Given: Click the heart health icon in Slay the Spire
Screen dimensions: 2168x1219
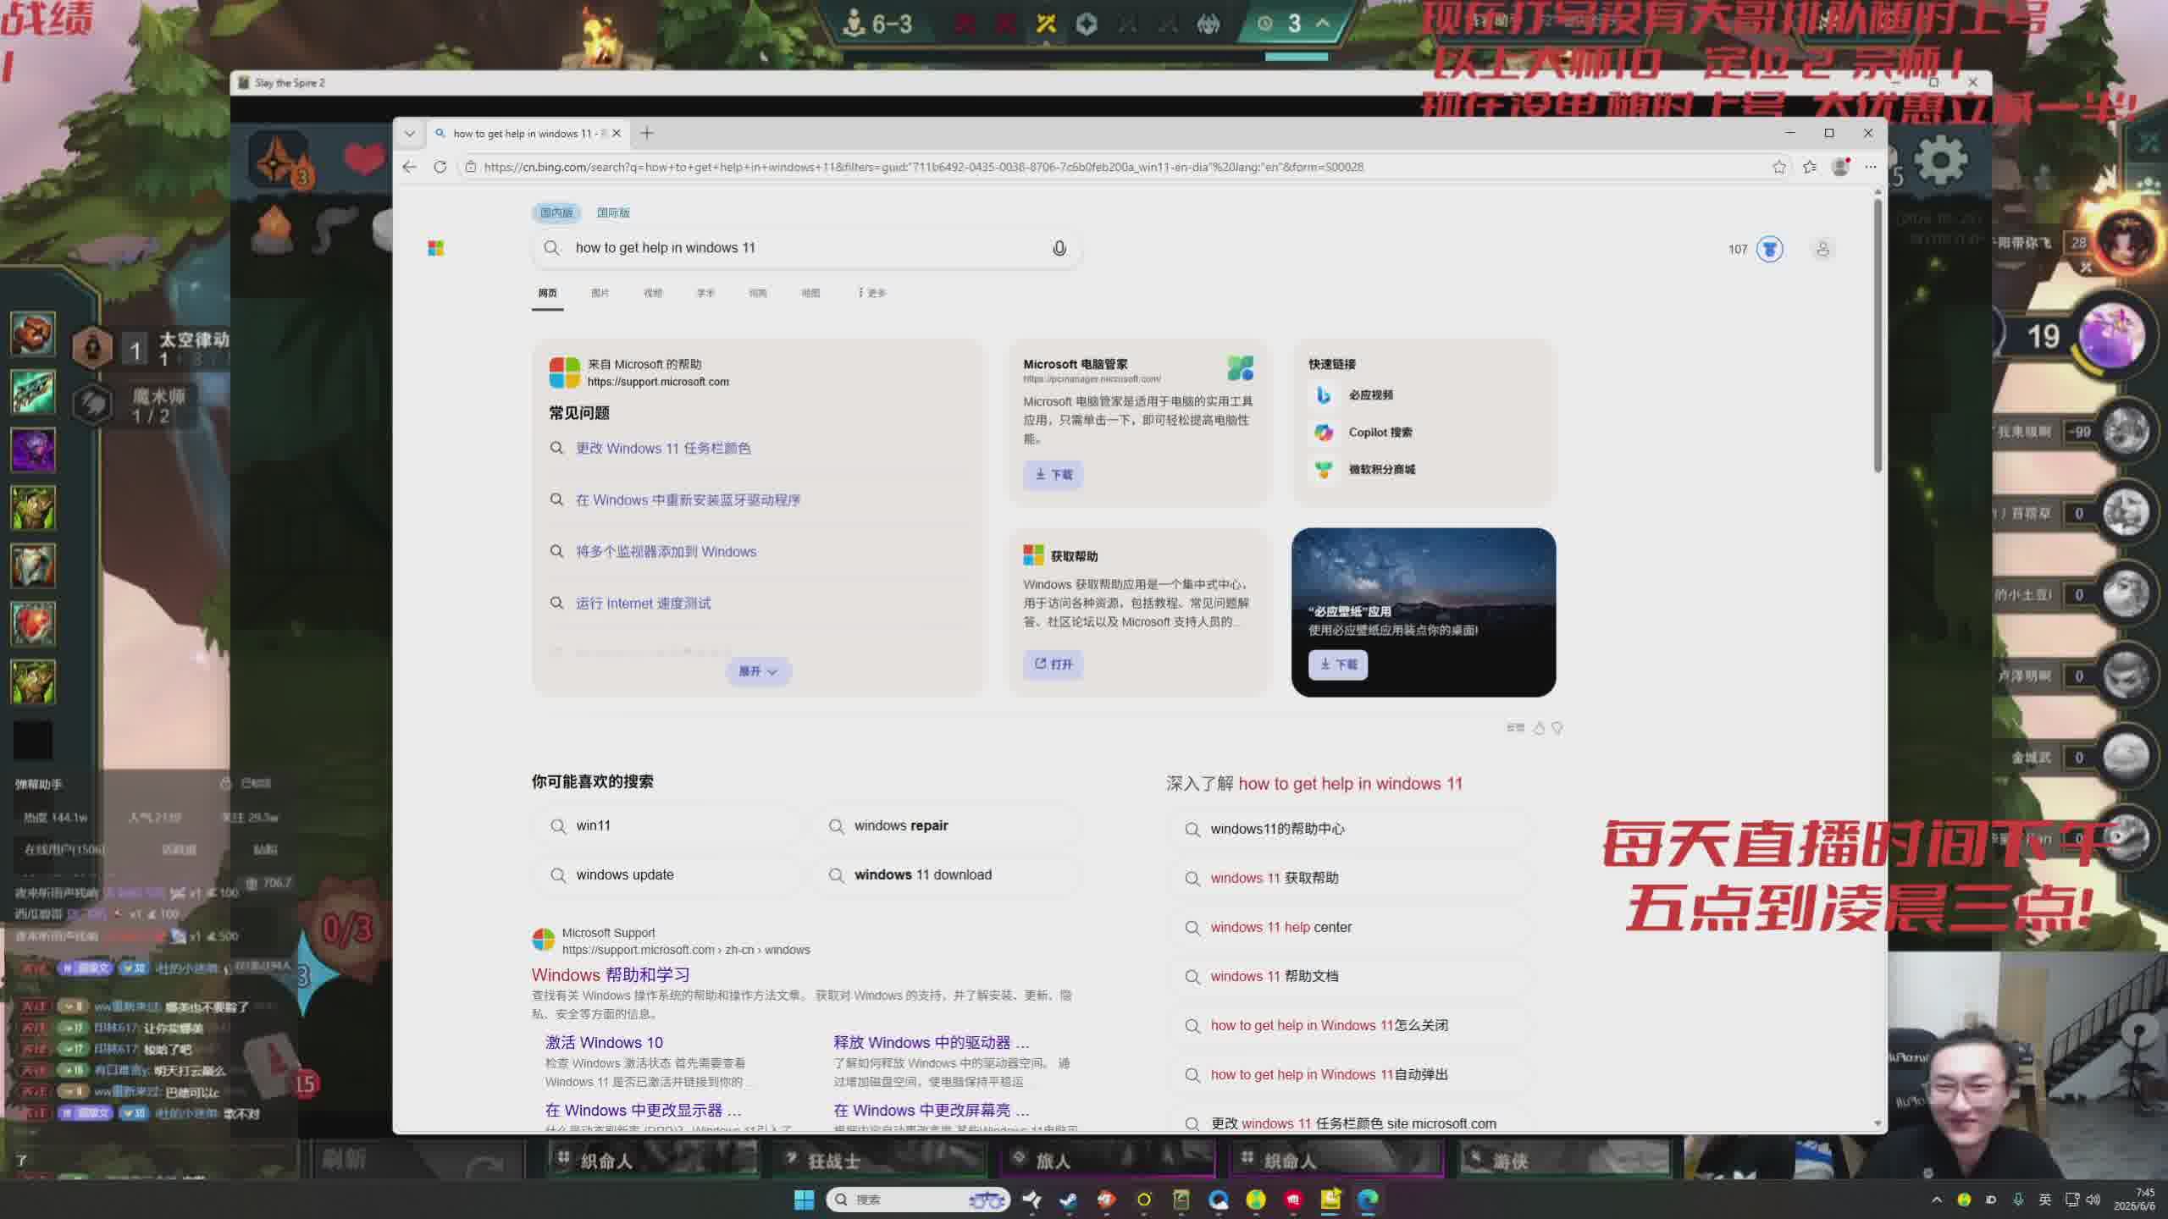Looking at the screenshot, I should click(364, 159).
